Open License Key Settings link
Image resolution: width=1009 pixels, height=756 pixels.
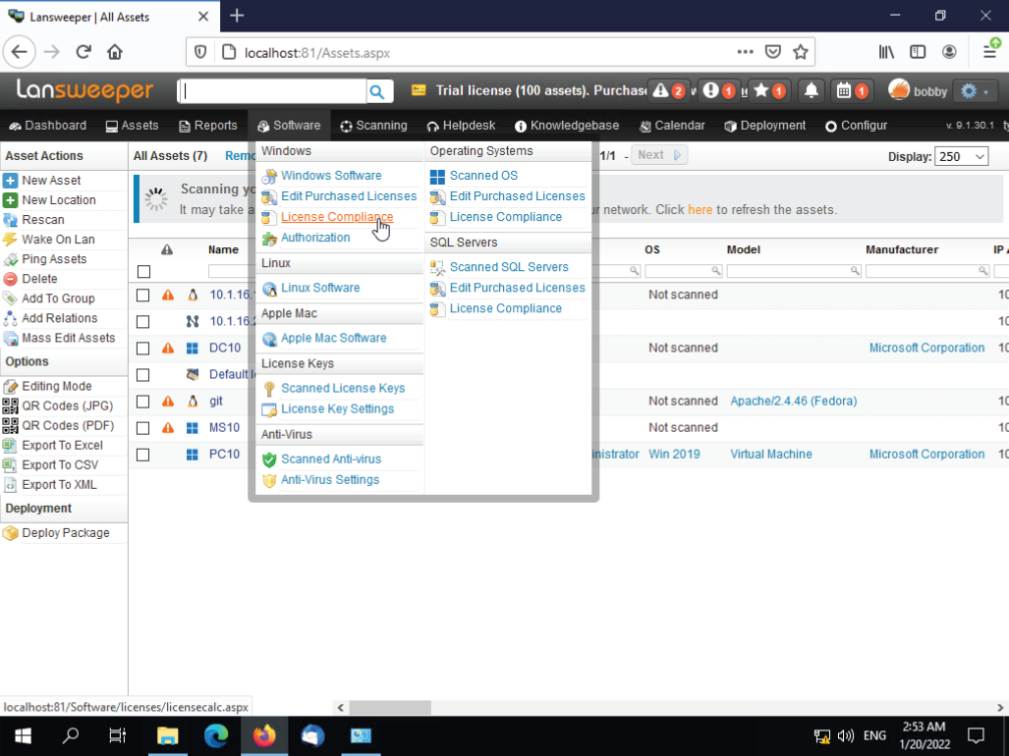(x=337, y=408)
